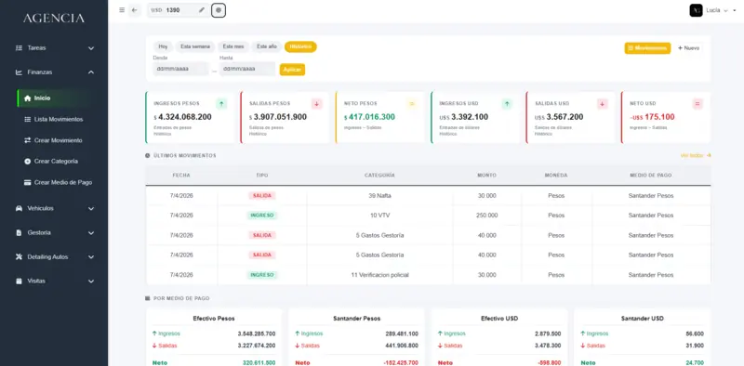Select the Este año period filter
The width and height of the screenshot is (744, 366).
267,47
